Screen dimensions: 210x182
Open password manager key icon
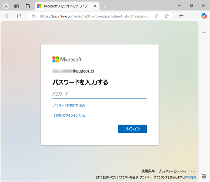pos(156,16)
